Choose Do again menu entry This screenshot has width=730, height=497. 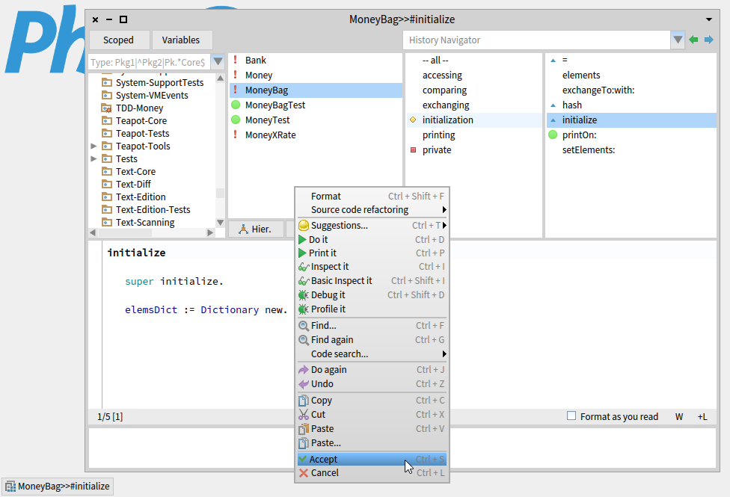372,370
